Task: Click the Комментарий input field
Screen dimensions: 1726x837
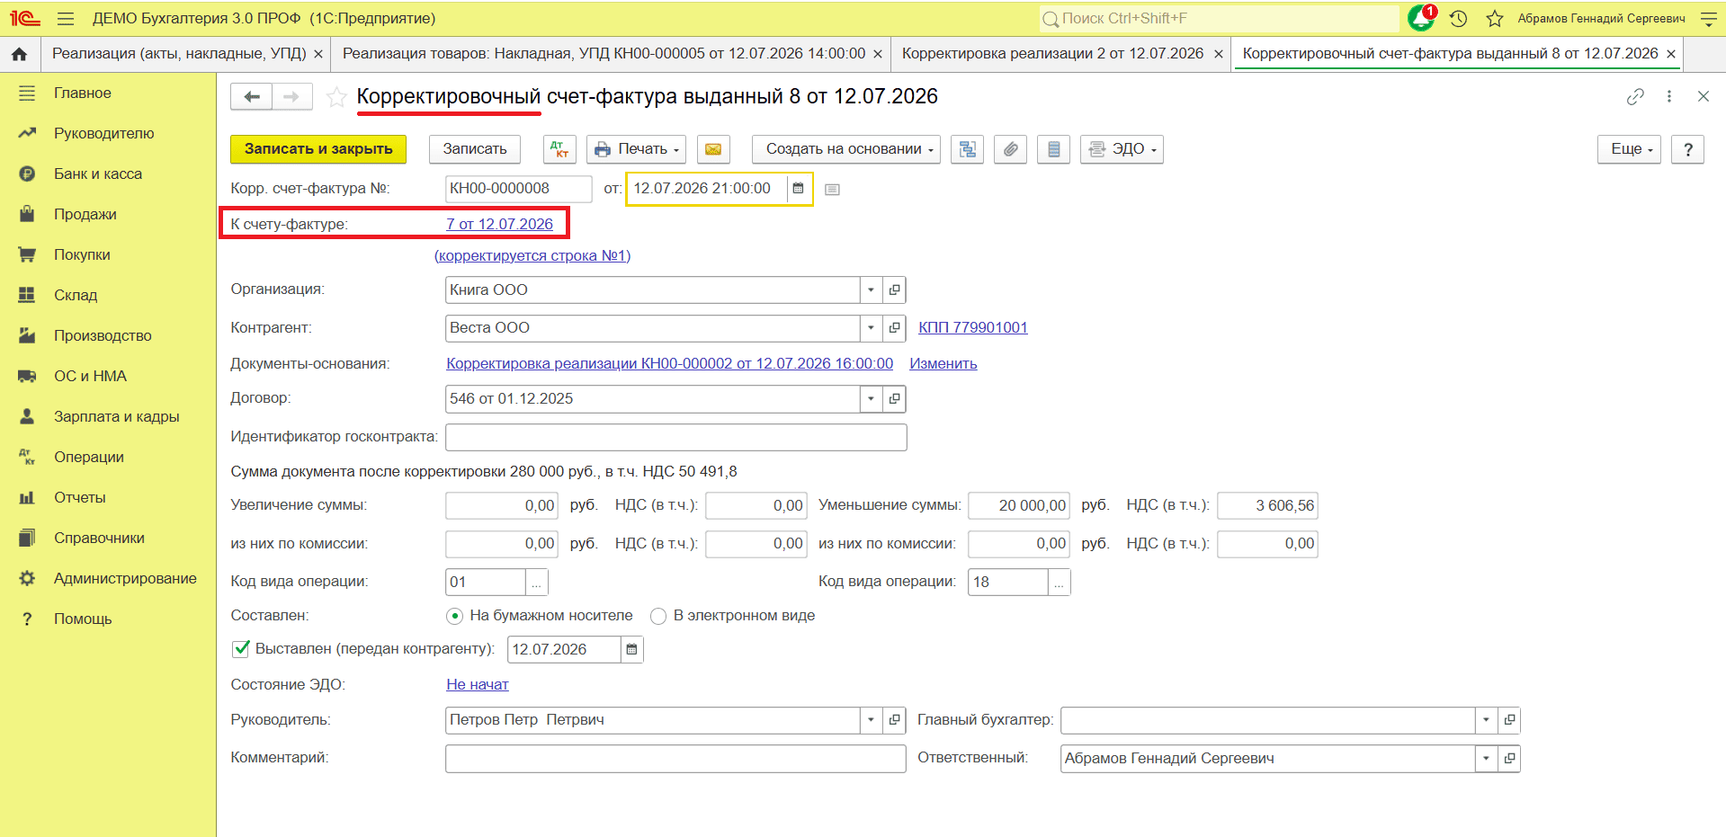Action: tap(675, 759)
